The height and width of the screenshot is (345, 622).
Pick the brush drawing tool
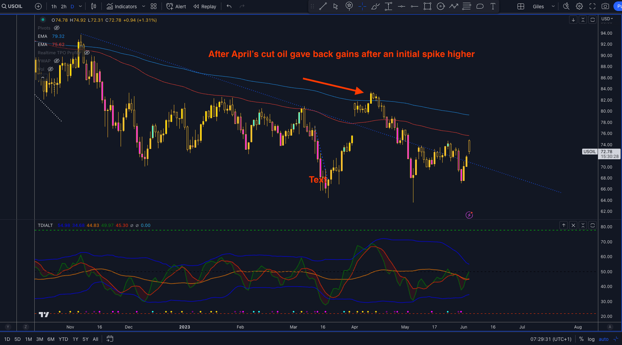click(x=375, y=6)
